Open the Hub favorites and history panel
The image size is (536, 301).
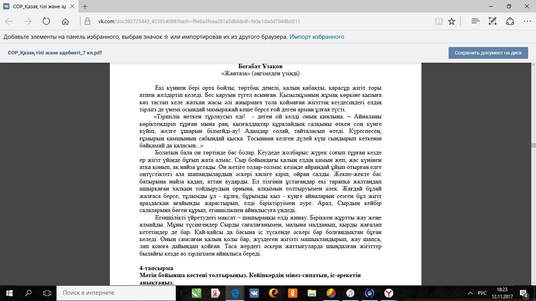point(475,22)
